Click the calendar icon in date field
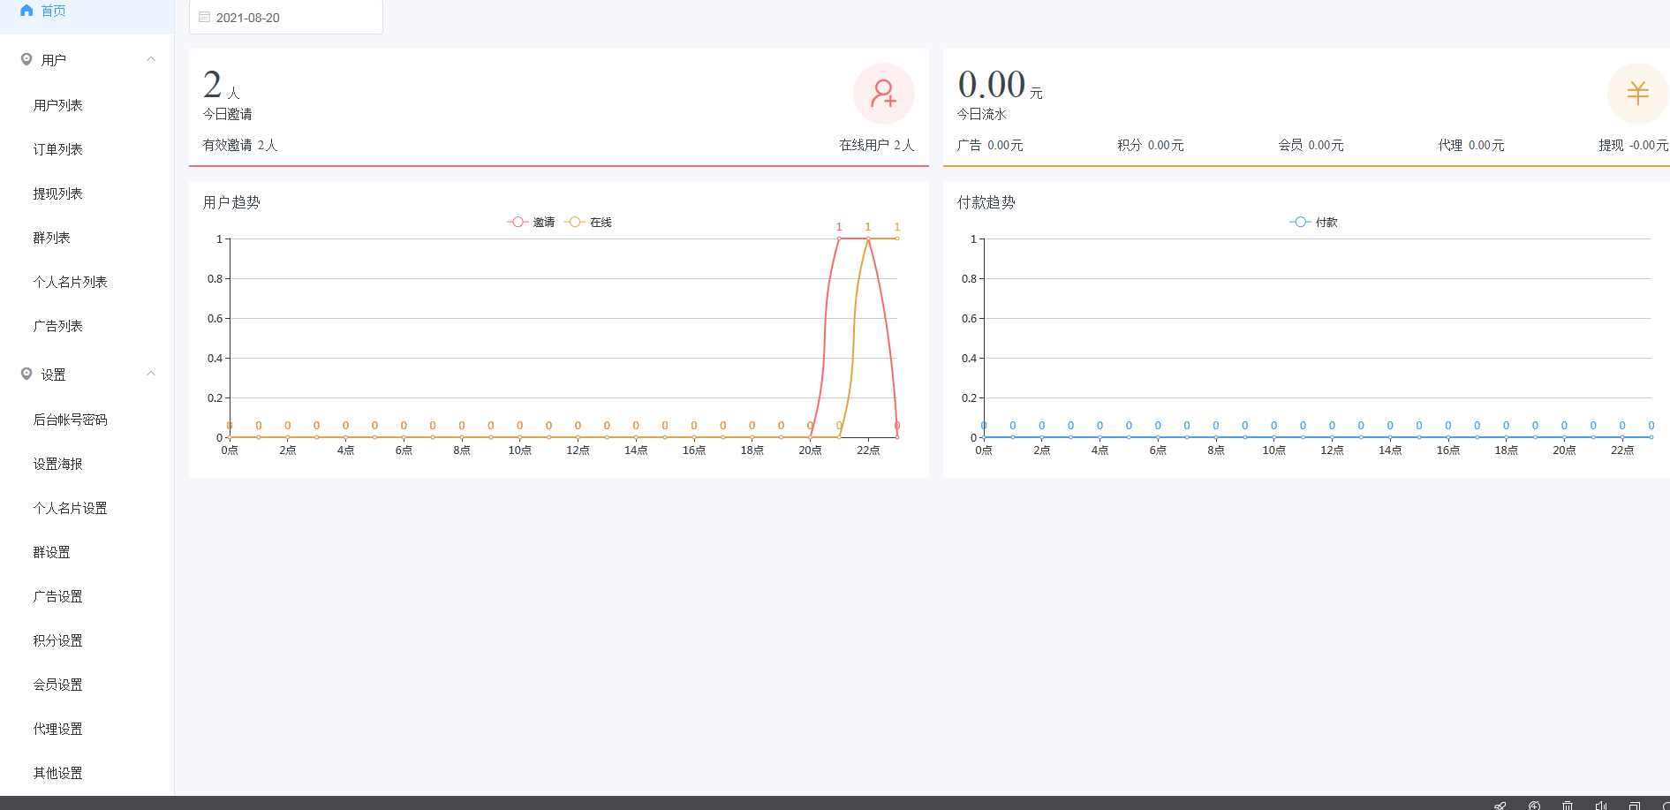 point(205,17)
